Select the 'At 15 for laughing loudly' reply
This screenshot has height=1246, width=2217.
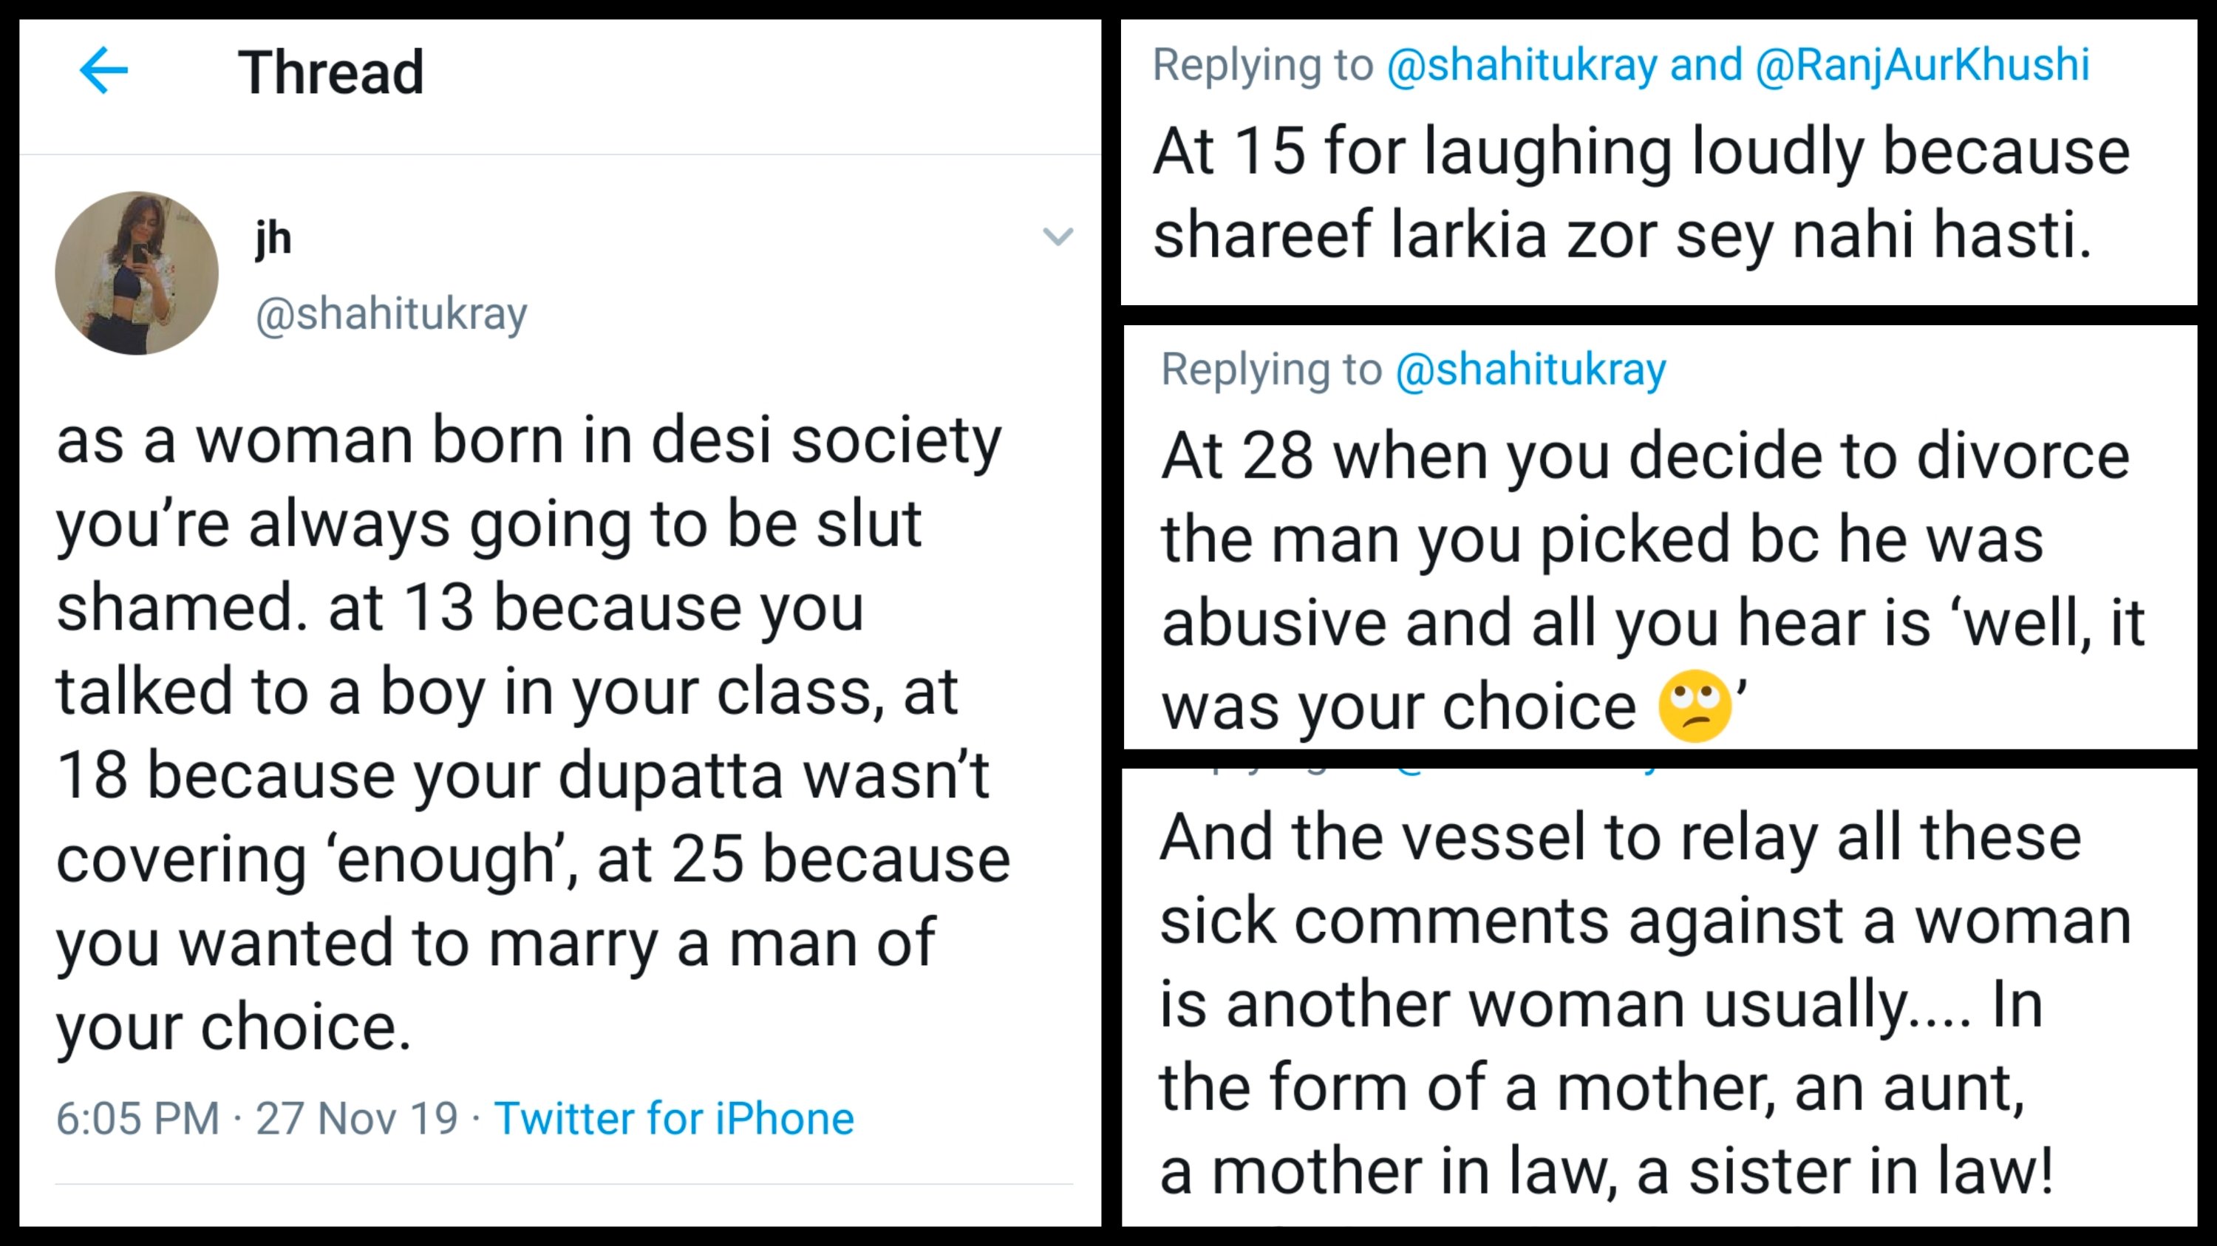(1640, 193)
